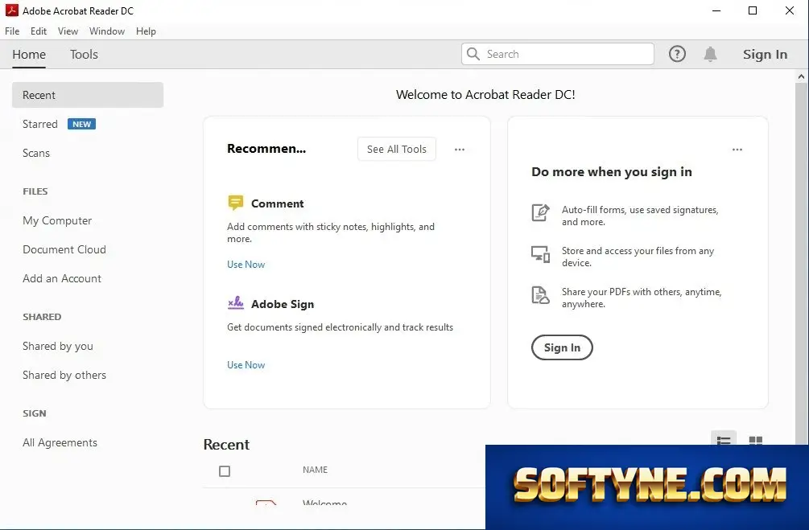Open the Window menu
The width and height of the screenshot is (809, 530).
[x=107, y=31]
